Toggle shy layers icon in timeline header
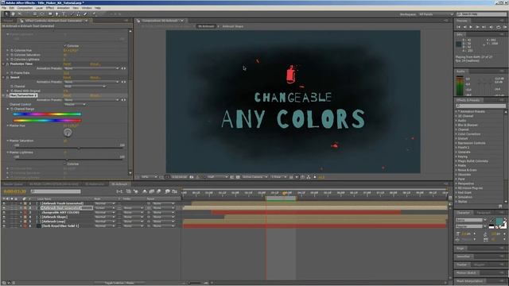This screenshot has width=509, height=286. [x=145, y=191]
